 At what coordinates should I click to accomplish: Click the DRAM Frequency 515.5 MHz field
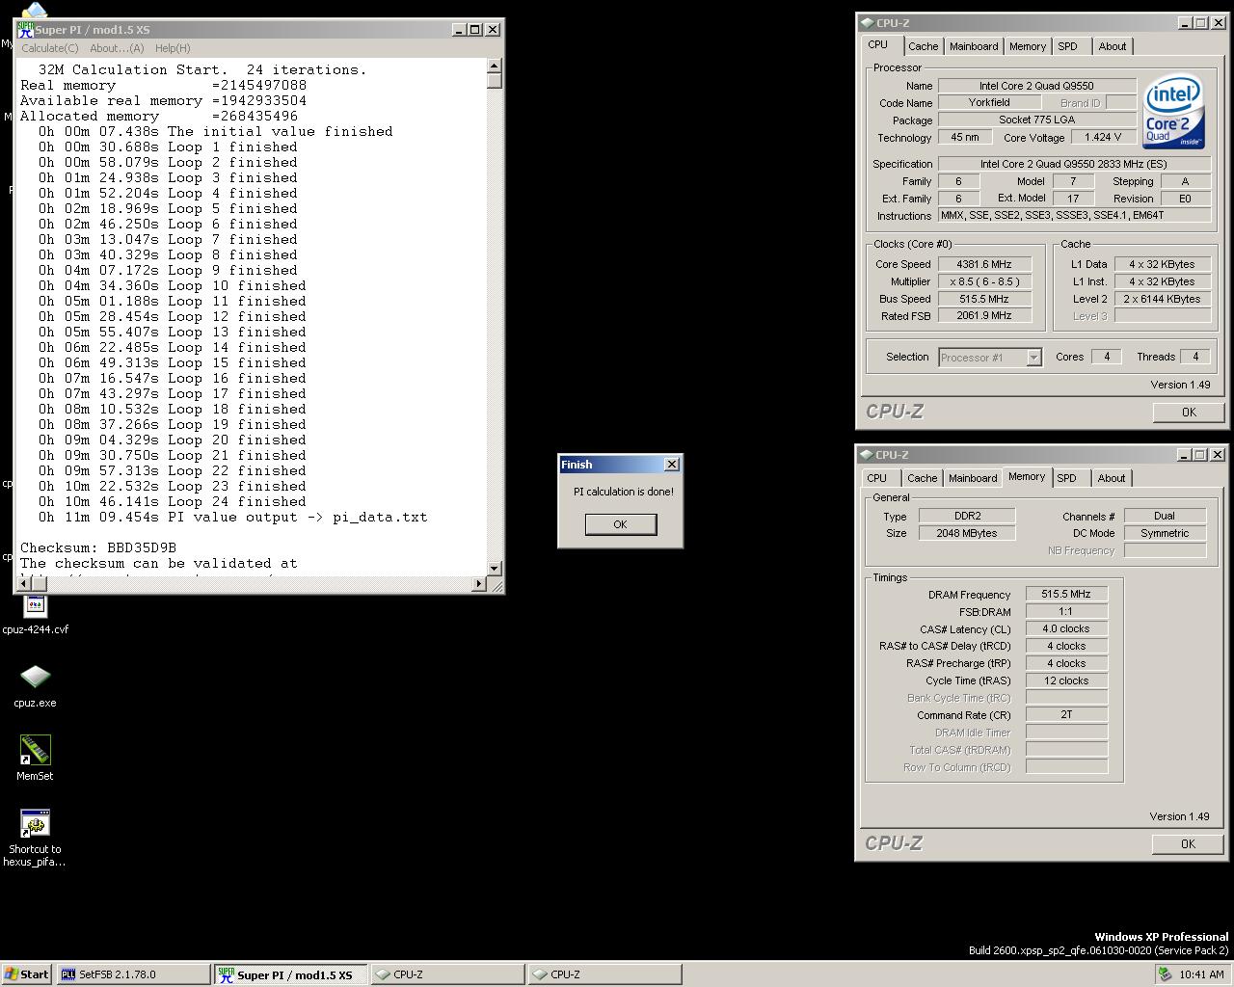(x=1066, y=595)
